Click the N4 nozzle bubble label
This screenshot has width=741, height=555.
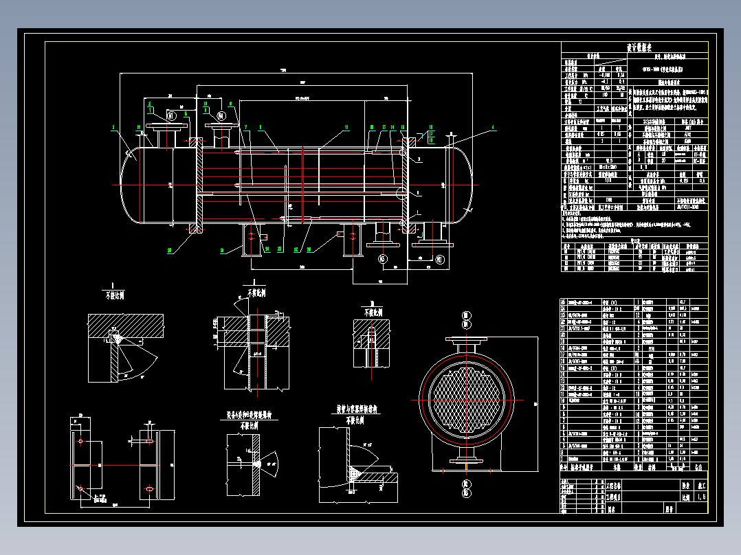point(221,115)
